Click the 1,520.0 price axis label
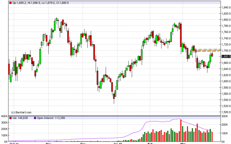This screenshot has width=231, height=144. pos(226,106)
